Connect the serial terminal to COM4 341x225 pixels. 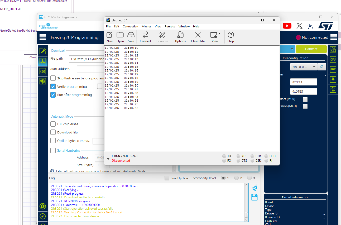pyautogui.click(x=145, y=37)
